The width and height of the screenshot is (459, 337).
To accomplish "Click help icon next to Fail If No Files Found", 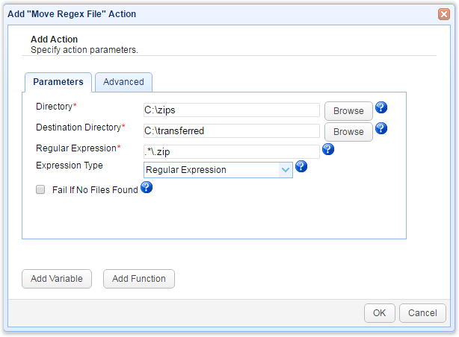I will [x=147, y=188].
